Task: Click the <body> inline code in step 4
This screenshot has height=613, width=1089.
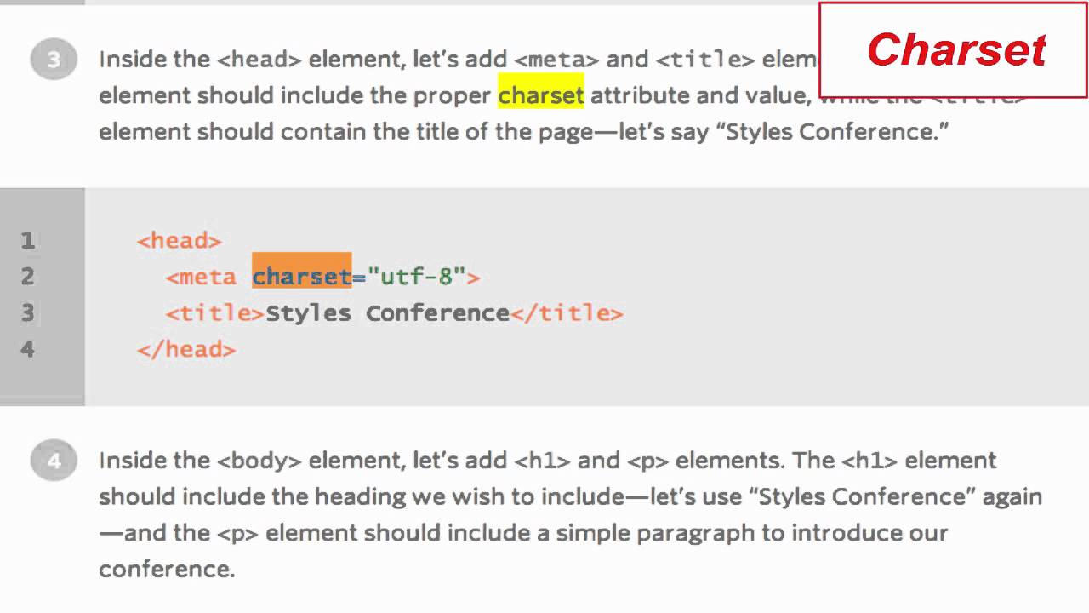Action: [x=259, y=461]
